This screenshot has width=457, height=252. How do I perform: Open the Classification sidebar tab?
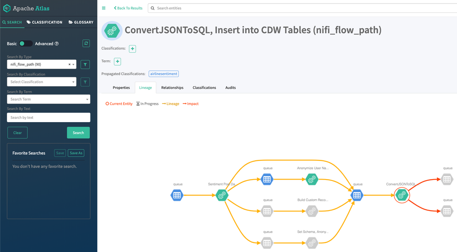[x=44, y=22]
